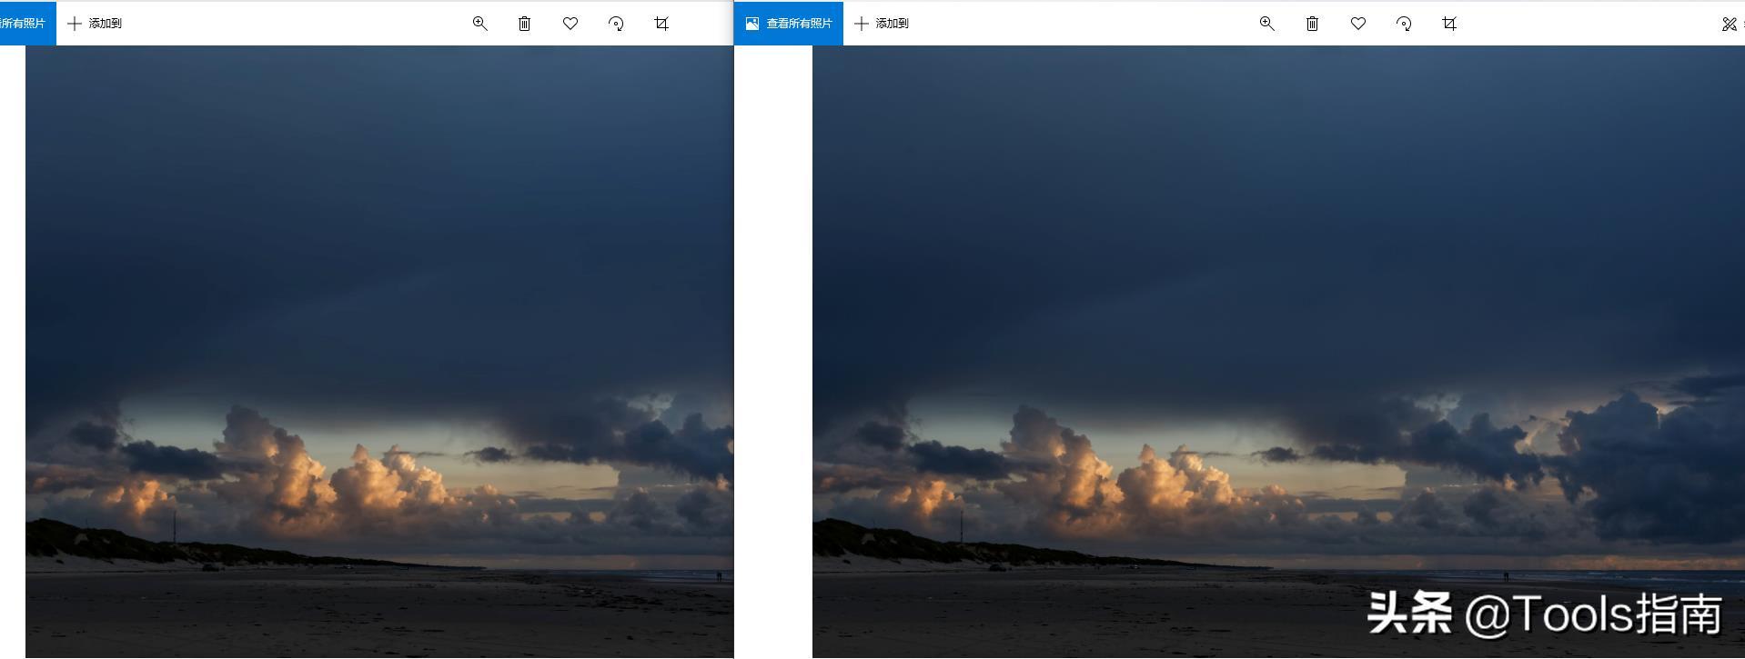
Task: Click zoom magnifier in right photo window
Action: 1266,24
